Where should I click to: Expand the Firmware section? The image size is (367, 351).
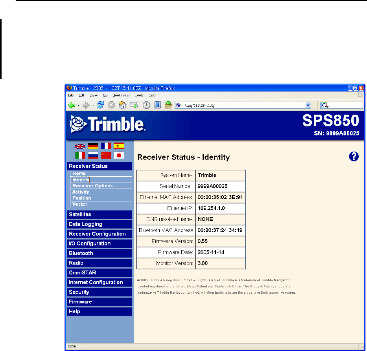tap(100, 302)
